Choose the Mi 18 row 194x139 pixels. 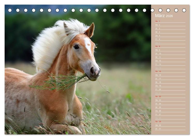(x=170, y=82)
